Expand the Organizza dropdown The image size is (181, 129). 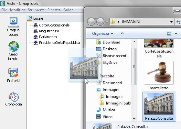pyautogui.click(x=103, y=34)
